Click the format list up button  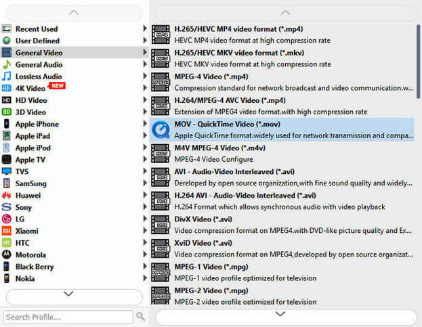[286, 13]
